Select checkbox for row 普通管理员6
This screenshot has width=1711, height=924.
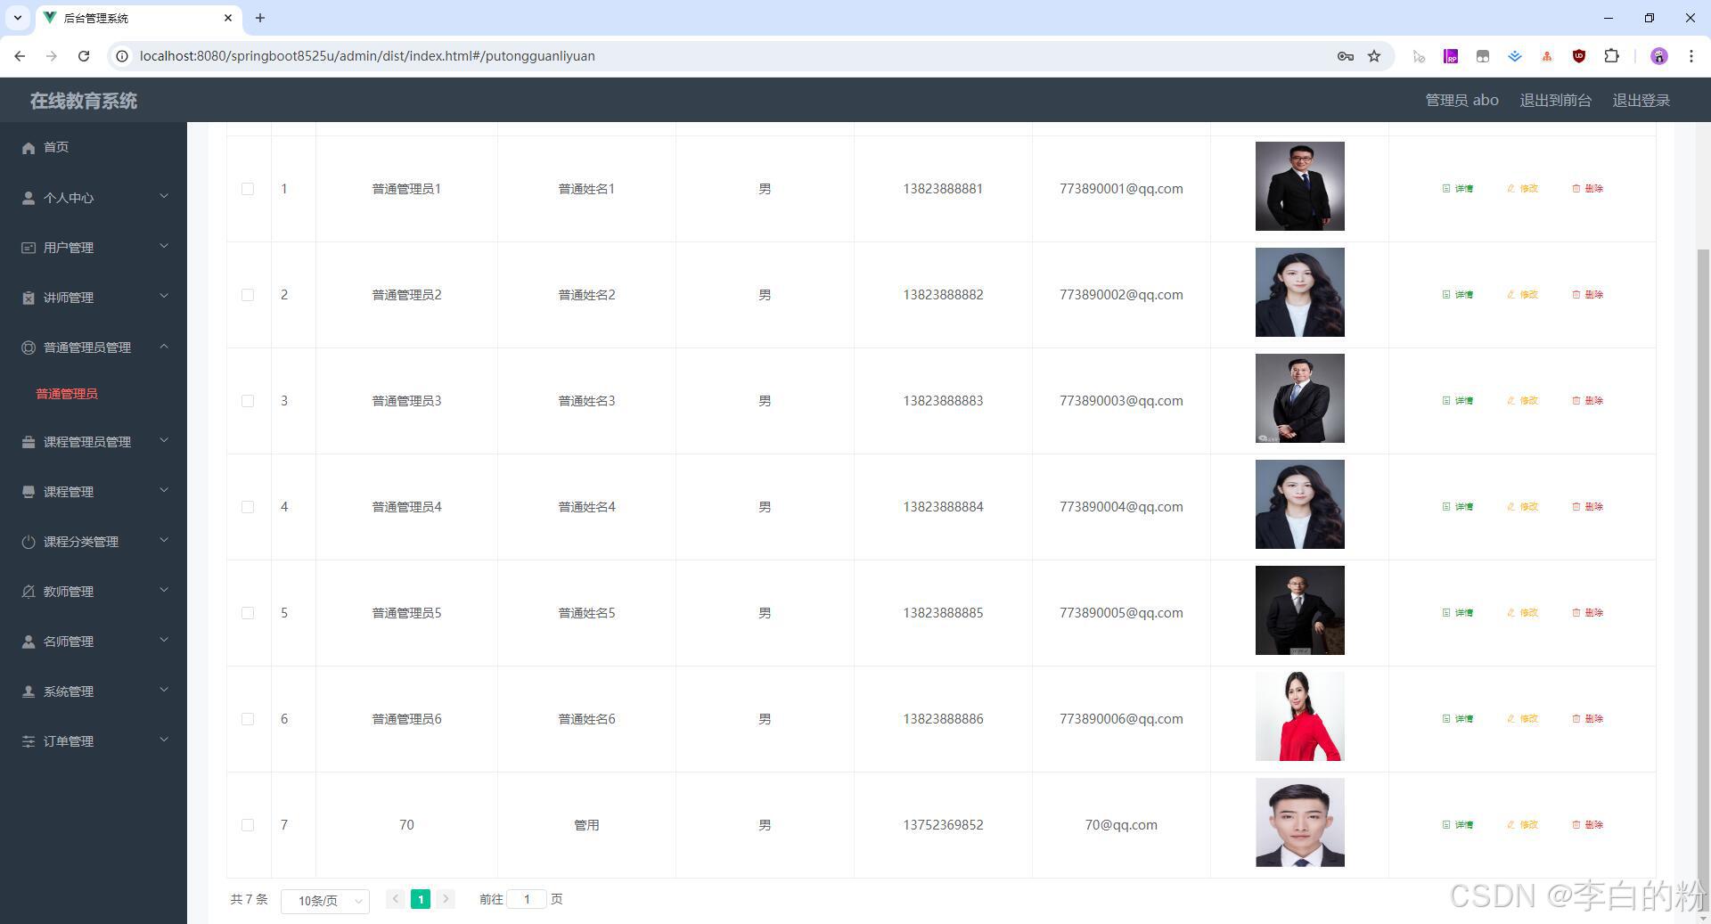tap(248, 719)
